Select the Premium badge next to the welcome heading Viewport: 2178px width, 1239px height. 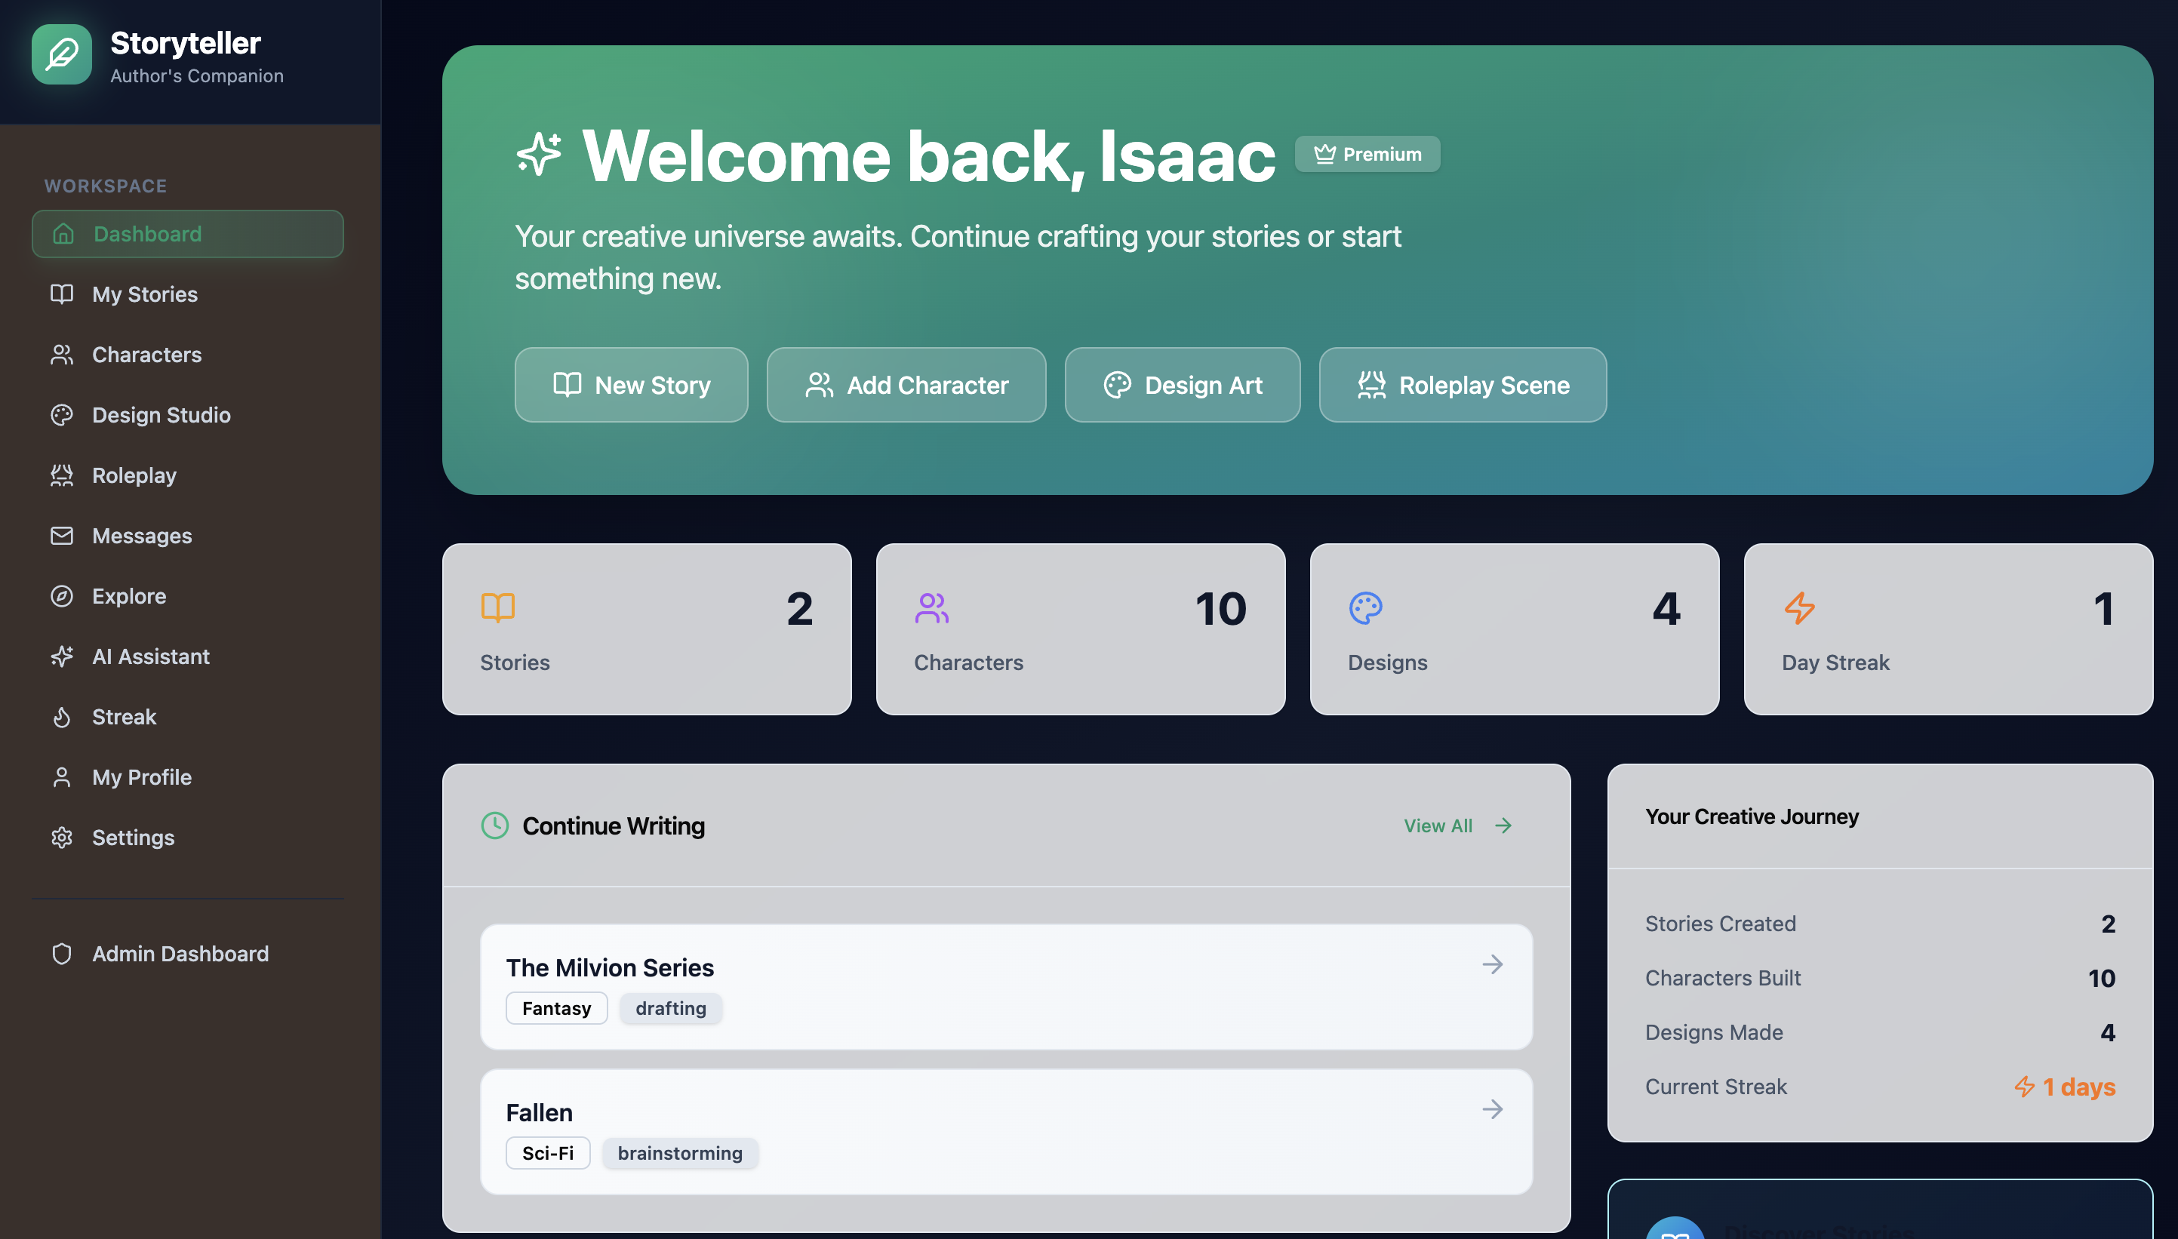pyautogui.click(x=1366, y=153)
